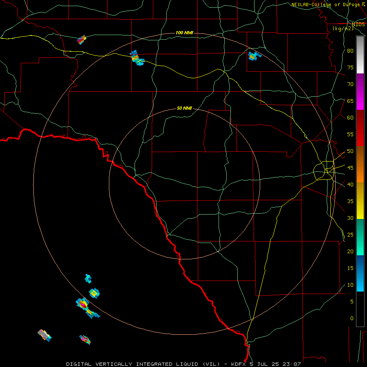Click the 55 value on the color scale
This screenshot has height=367, width=367.
tap(350, 134)
